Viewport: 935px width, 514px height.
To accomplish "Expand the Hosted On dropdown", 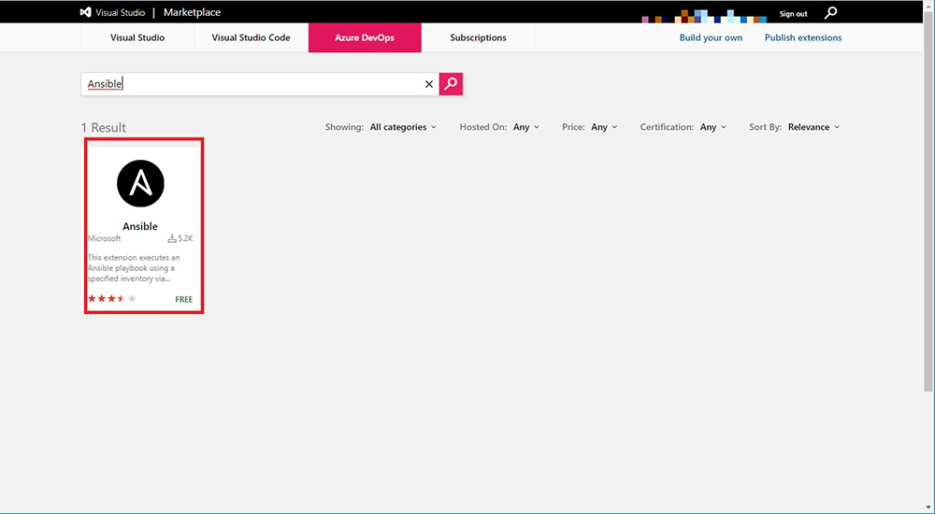I will 525,127.
